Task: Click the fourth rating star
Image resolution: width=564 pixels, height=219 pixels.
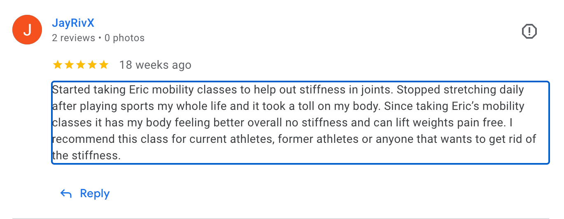Action: 92,65
